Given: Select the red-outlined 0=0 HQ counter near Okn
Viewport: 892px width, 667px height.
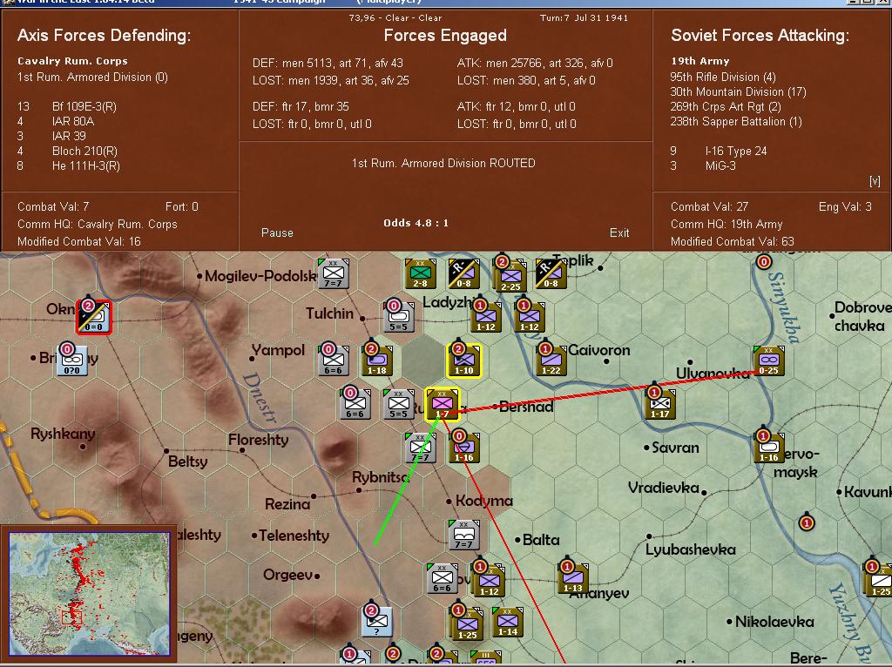Looking at the screenshot, I should [x=94, y=317].
